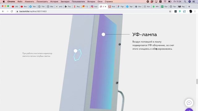
Task: Switch to the blue "Тар" tab
Action: pyautogui.click(x=129, y=6)
